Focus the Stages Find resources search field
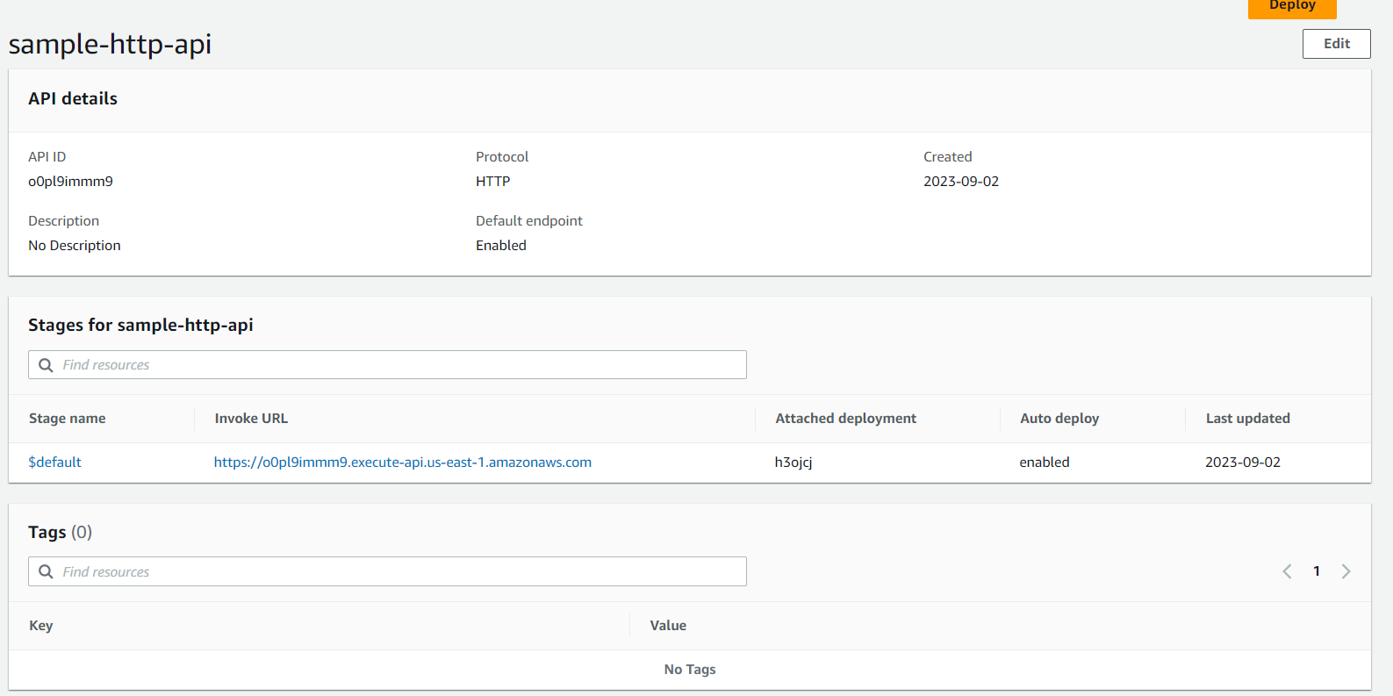 (x=395, y=365)
